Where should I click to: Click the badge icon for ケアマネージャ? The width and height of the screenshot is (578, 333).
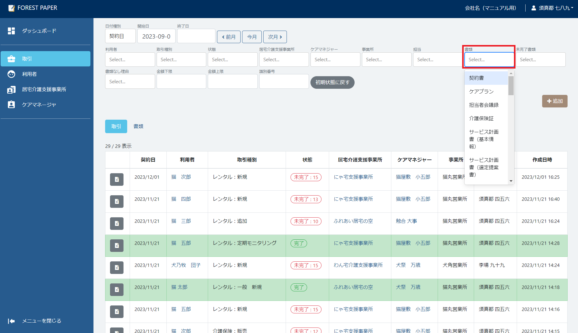point(11,105)
